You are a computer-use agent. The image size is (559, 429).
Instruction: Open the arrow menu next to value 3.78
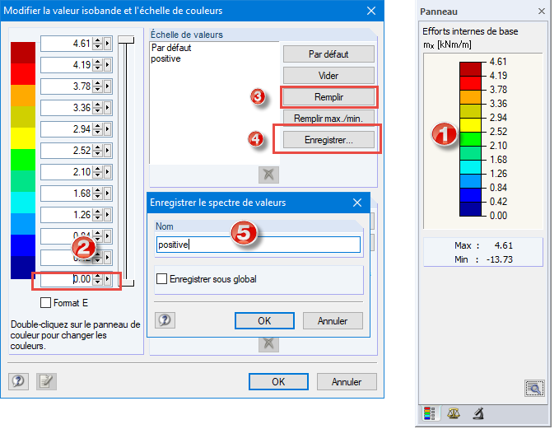107,86
